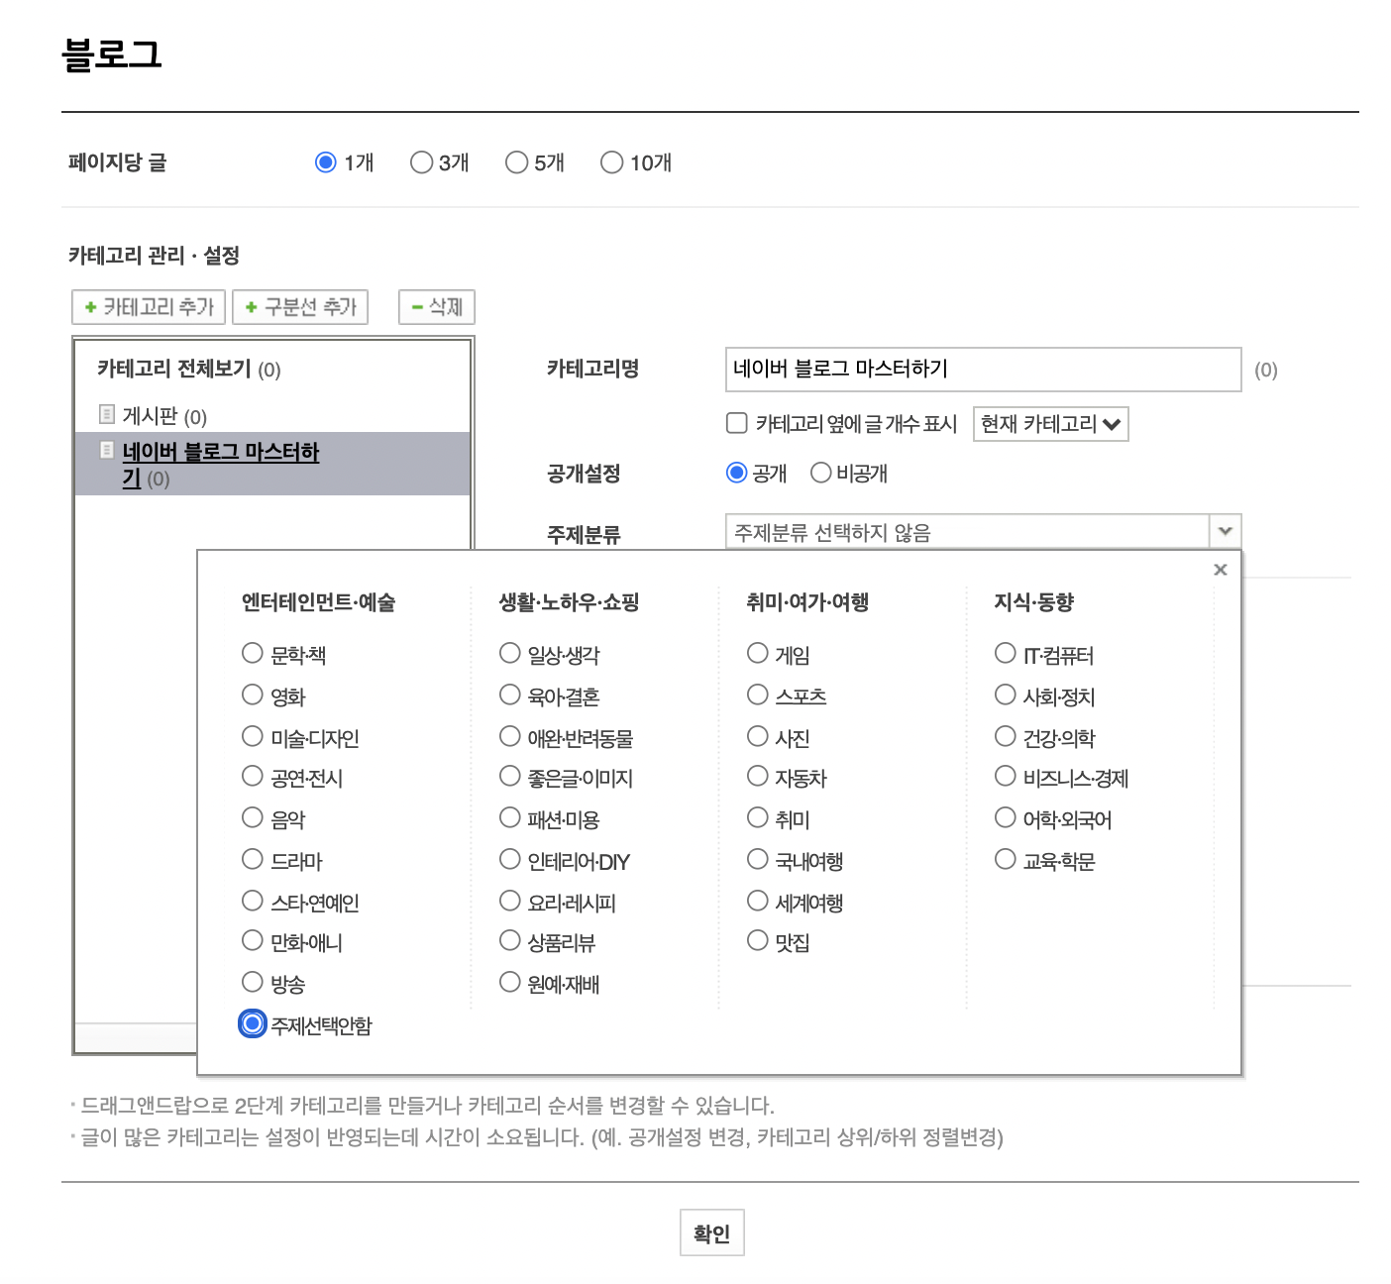The height and width of the screenshot is (1284, 1391).
Task: Choose the 스타·연예인 topic
Action: click(253, 901)
